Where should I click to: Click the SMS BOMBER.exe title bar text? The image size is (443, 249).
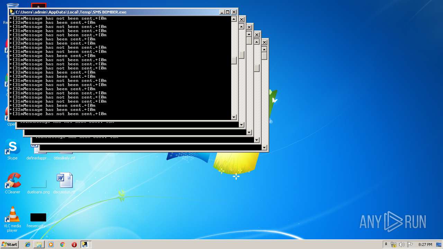[x=71, y=12]
